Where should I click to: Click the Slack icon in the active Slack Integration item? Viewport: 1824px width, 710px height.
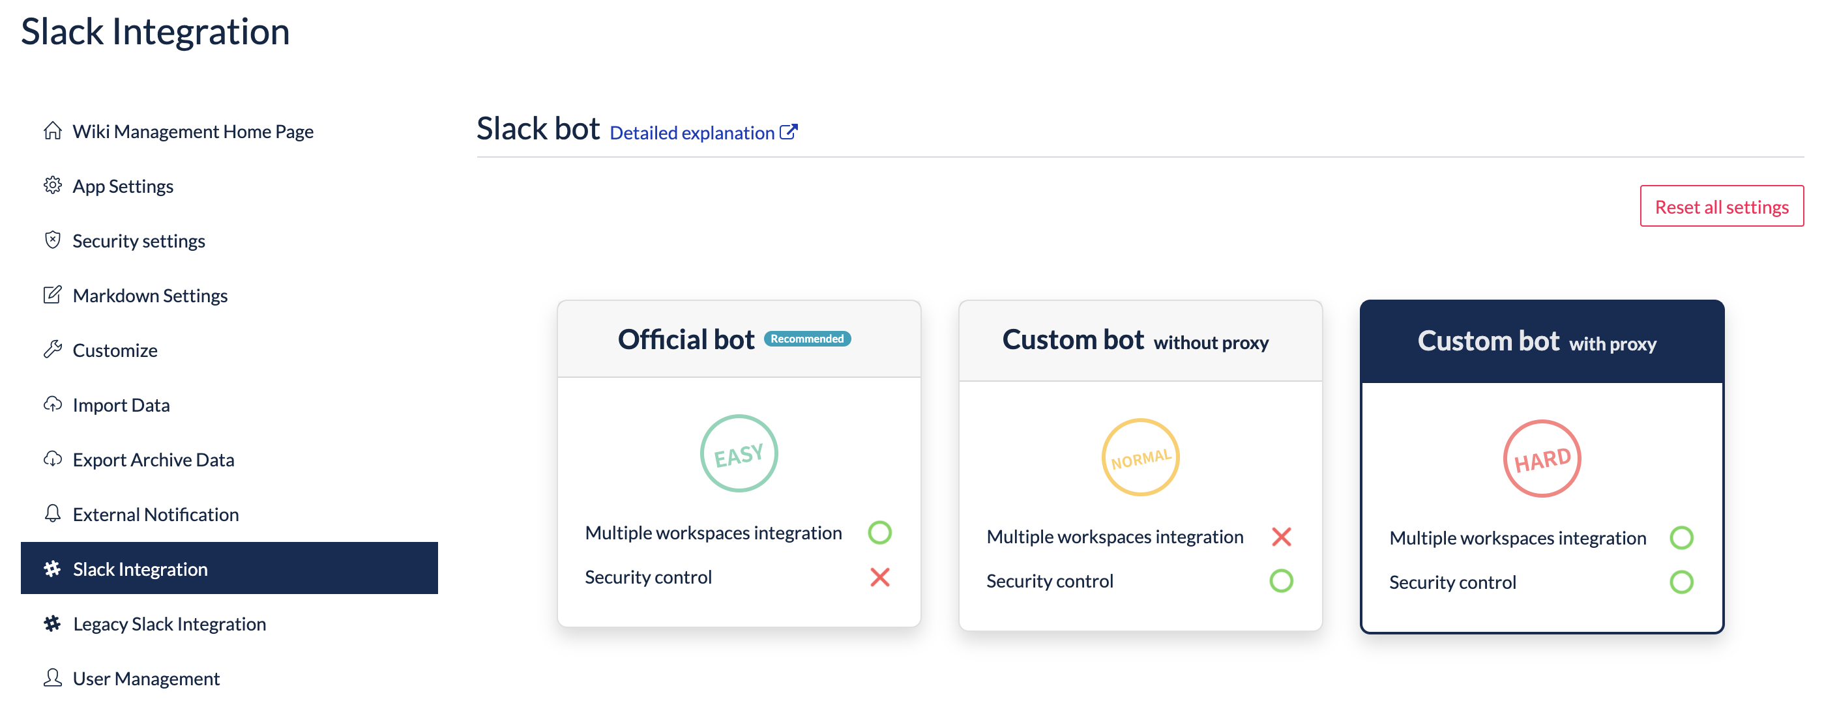(52, 569)
